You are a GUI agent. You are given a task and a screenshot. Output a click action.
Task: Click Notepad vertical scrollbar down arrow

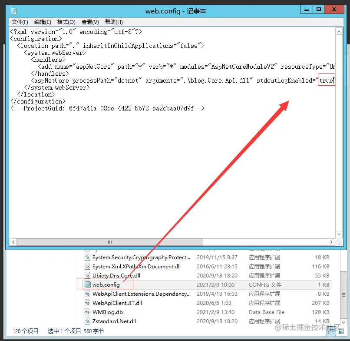point(339,234)
